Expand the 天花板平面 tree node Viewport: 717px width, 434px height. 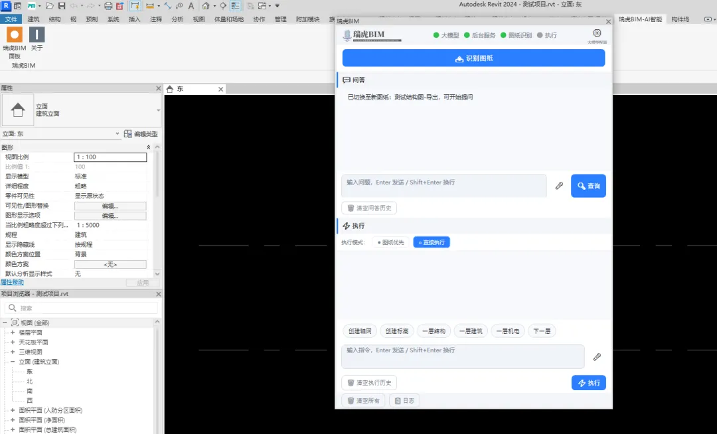click(13, 342)
